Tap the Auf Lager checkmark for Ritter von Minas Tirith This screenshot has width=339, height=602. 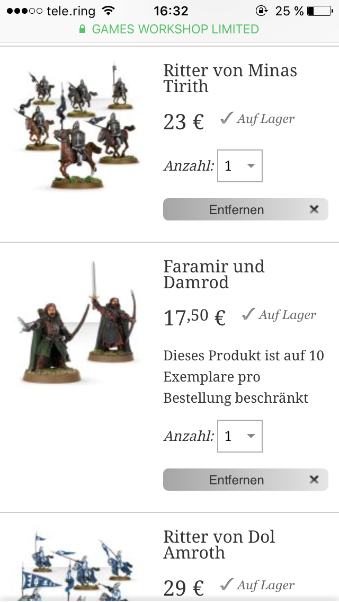(227, 118)
